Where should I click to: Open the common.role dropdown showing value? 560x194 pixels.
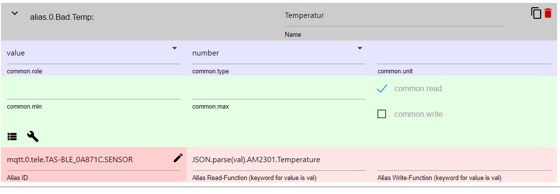click(93, 53)
